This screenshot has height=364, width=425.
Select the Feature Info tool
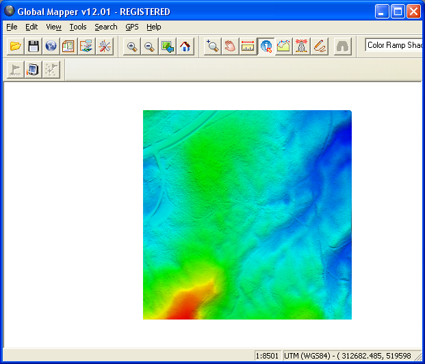pyautogui.click(x=266, y=47)
